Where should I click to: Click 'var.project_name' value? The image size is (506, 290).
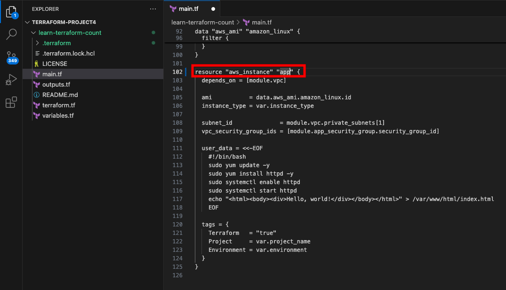click(x=283, y=242)
